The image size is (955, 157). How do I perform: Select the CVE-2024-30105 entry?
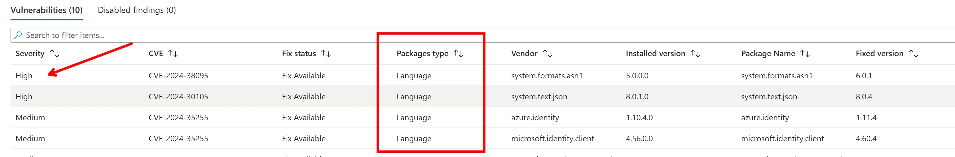coord(178,97)
